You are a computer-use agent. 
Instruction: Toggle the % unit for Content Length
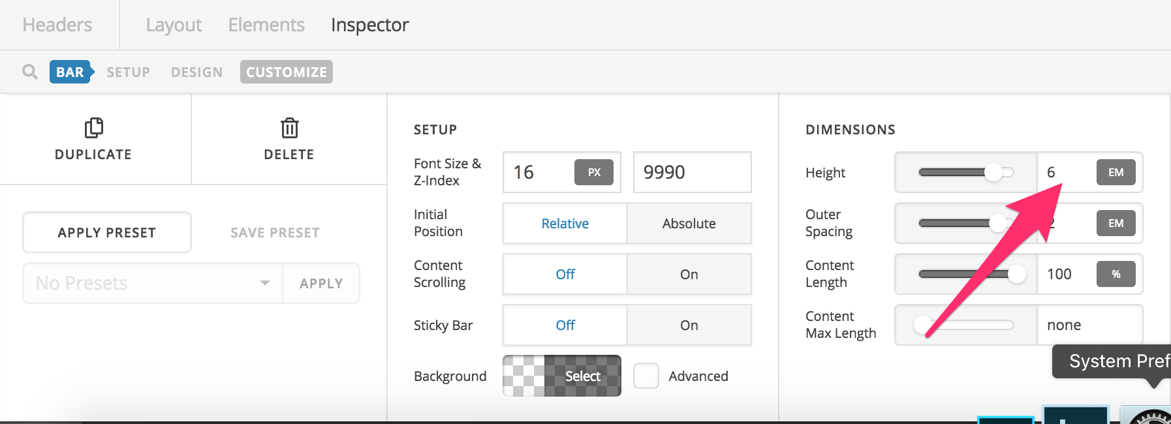(x=1116, y=274)
